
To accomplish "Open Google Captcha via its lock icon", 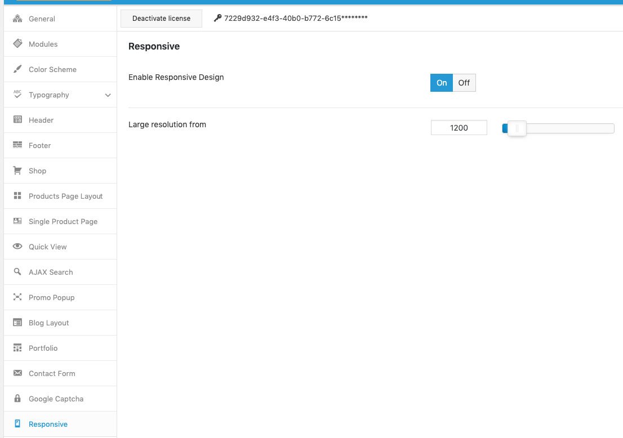I will tap(17, 398).
